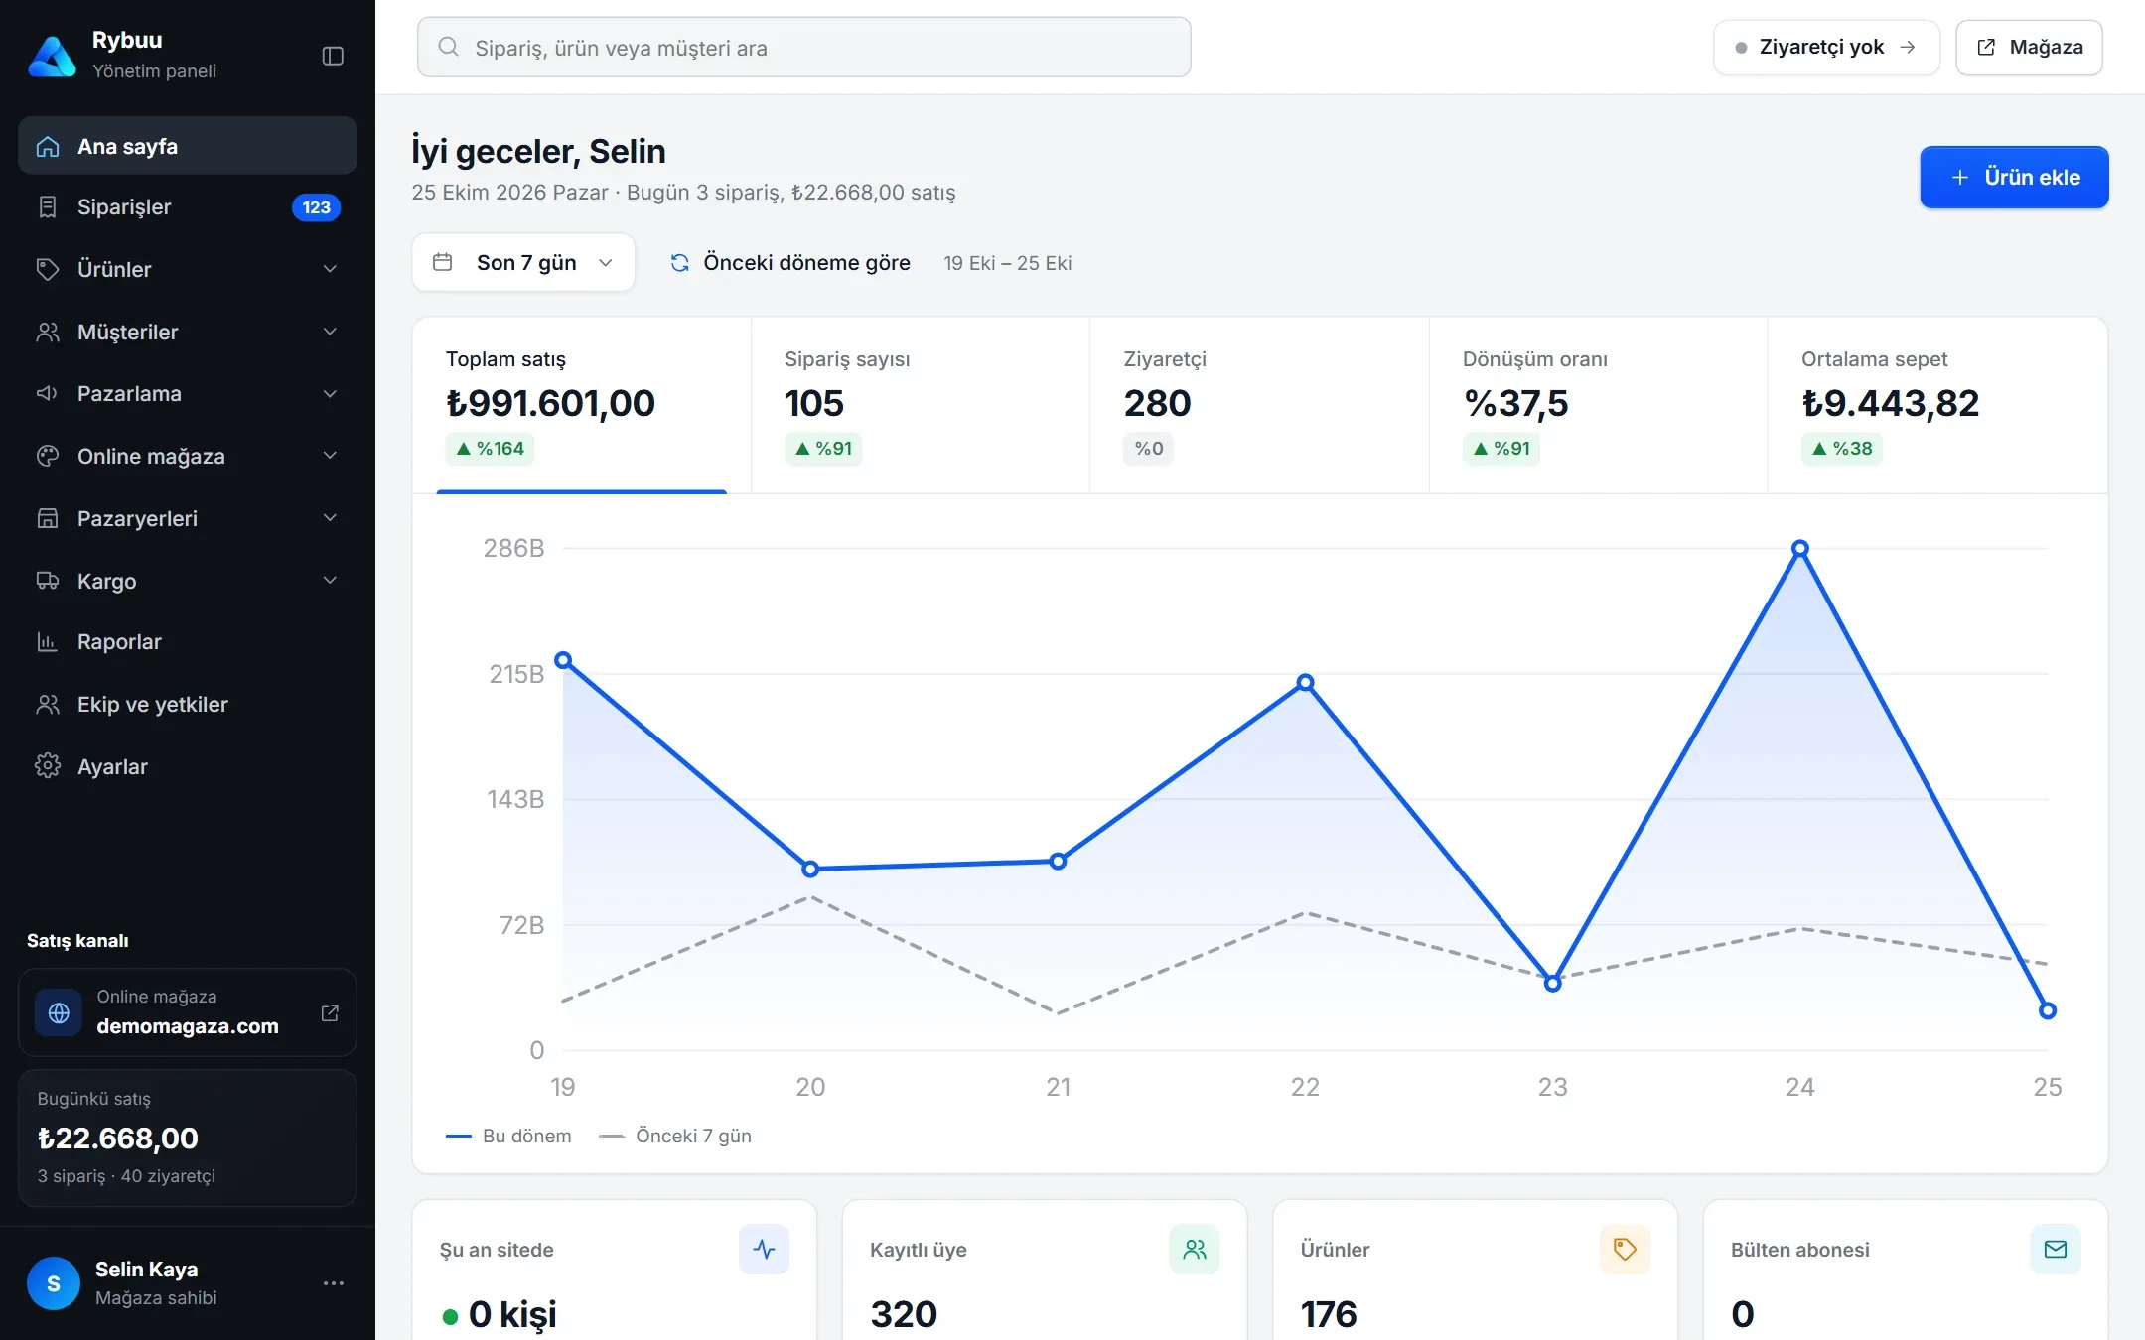2145x1340 pixels.
Task: Select the Sipariş sayısı metric tab
Action: (921, 405)
